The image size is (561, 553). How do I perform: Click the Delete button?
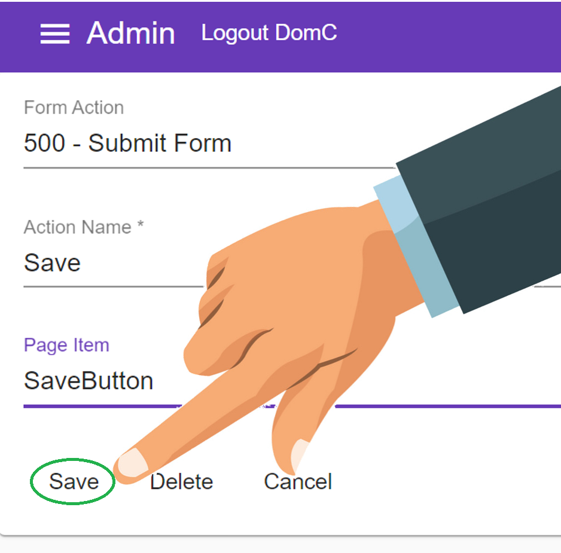tap(181, 481)
